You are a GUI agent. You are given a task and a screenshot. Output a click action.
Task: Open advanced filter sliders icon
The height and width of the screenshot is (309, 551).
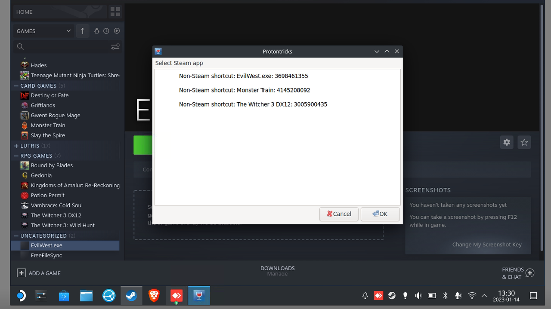(115, 46)
